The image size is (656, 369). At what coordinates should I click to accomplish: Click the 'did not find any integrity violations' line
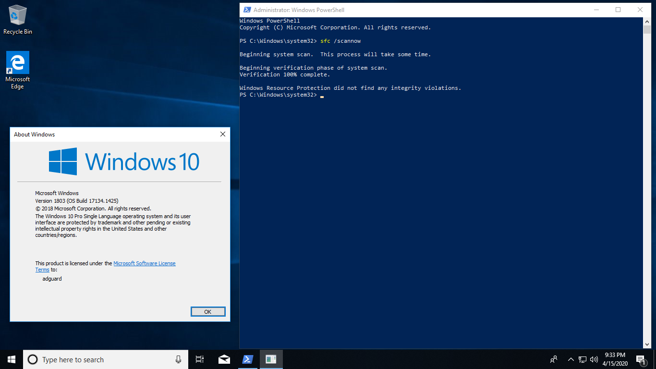point(350,88)
